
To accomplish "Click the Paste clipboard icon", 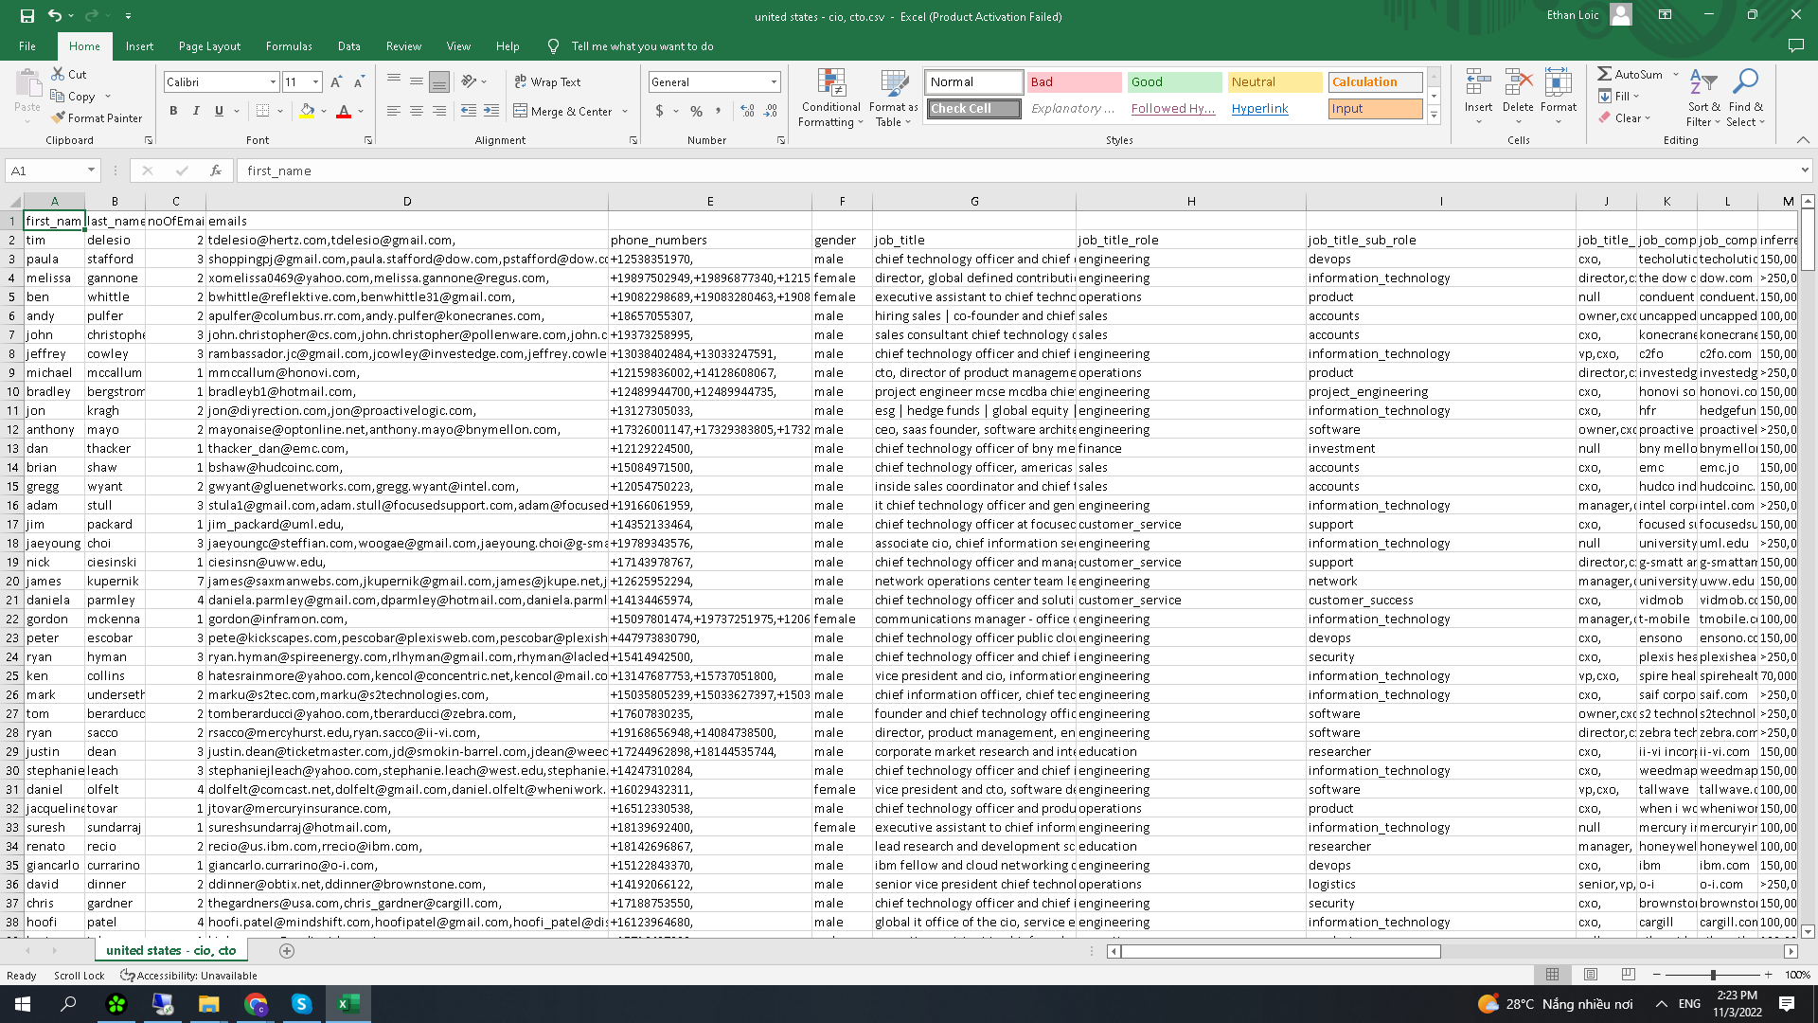I will [27, 83].
